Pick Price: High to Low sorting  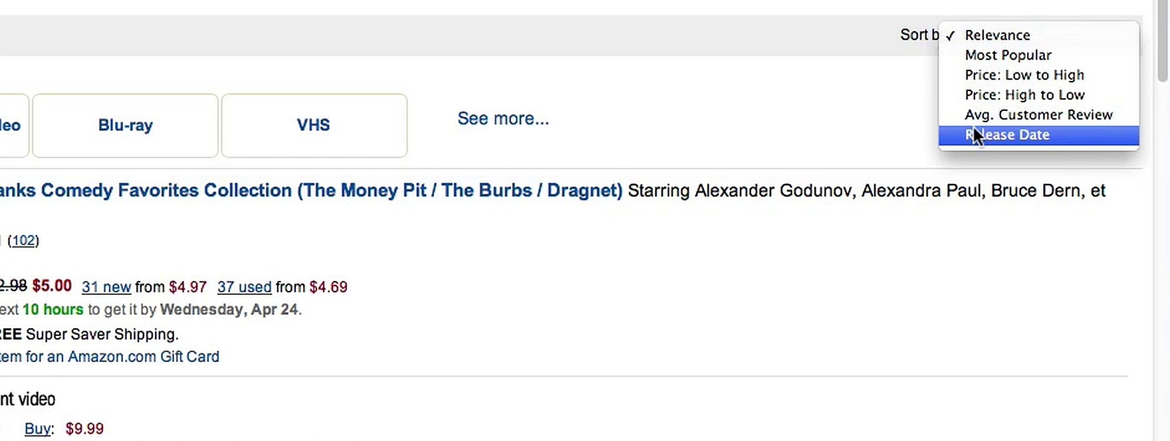[1024, 95]
